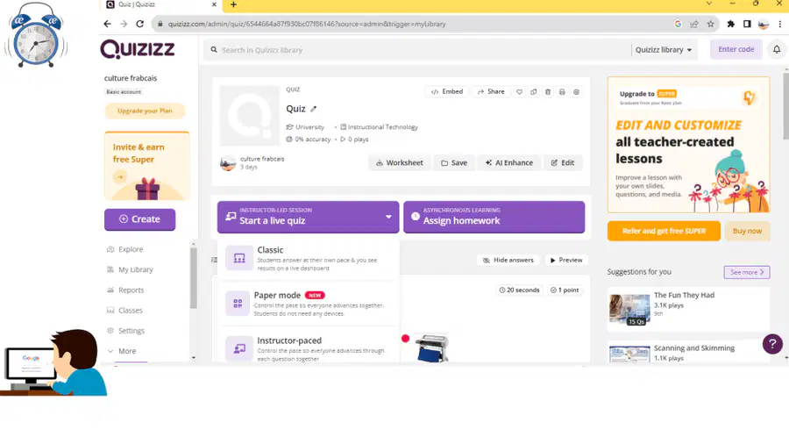Click the 20 seconds time setting
This screenshot has height=444, width=789.
519,290
